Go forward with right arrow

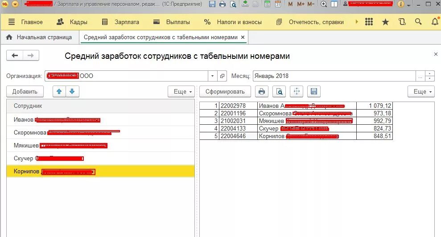[31, 55]
